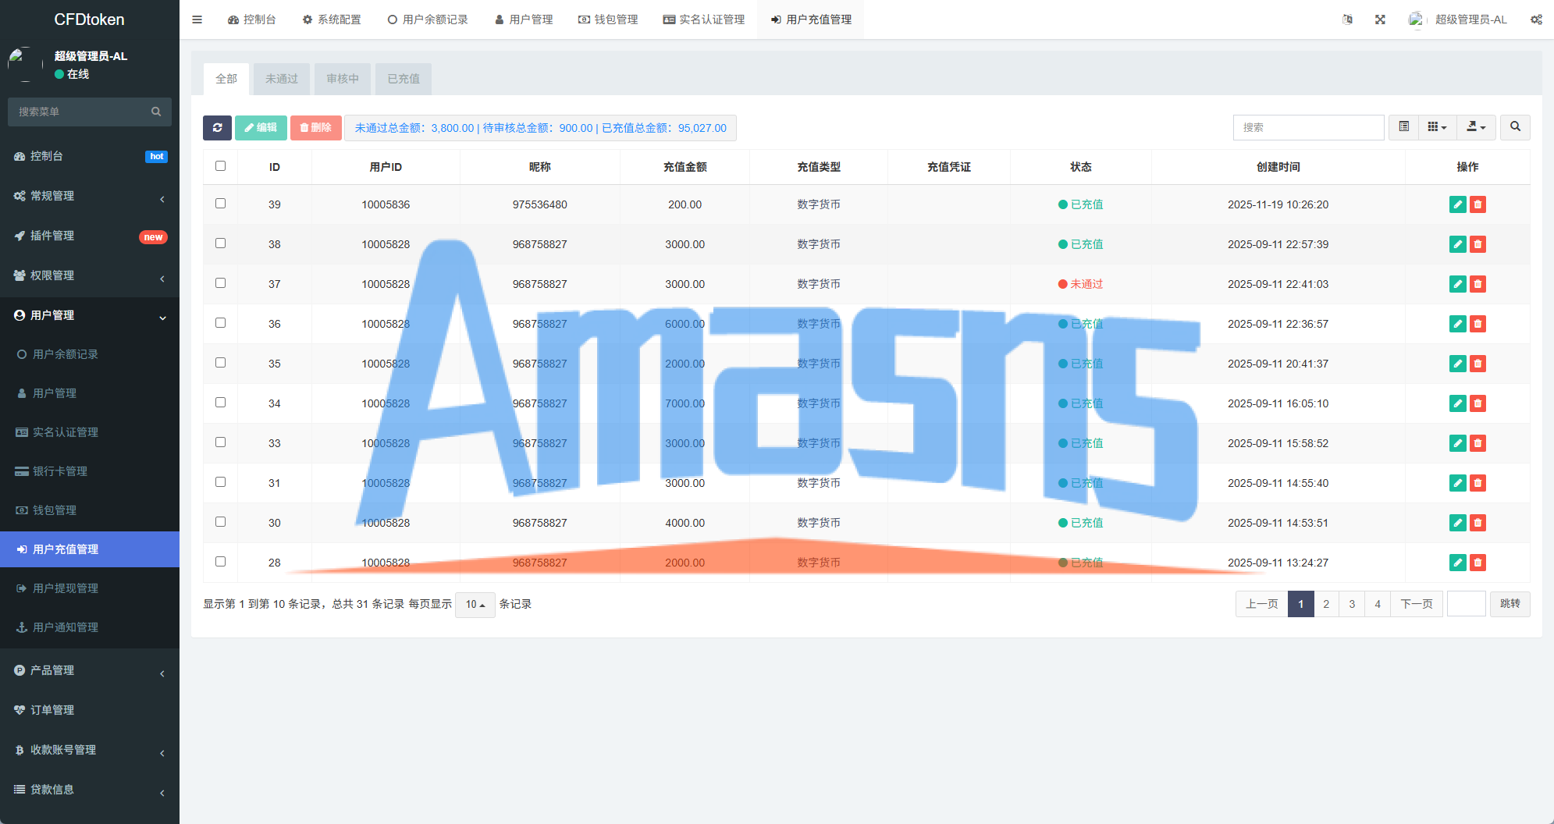
Task: Click the edit pencil icon for ID 37
Action: (1457, 284)
